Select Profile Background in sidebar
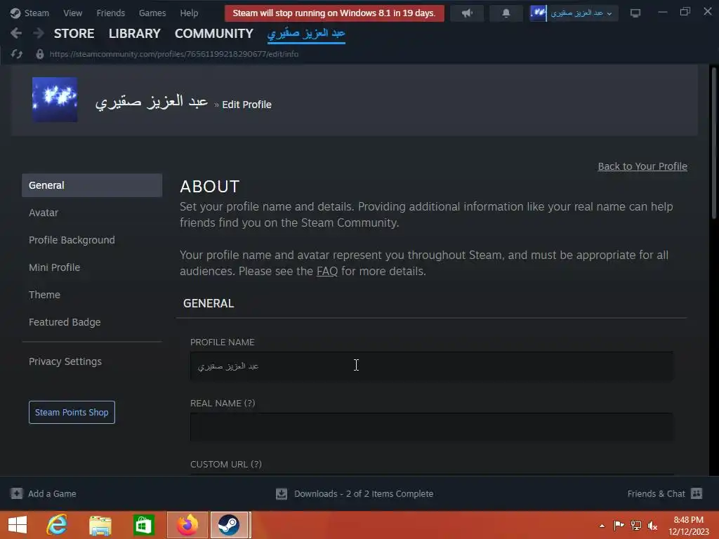 (72, 240)
